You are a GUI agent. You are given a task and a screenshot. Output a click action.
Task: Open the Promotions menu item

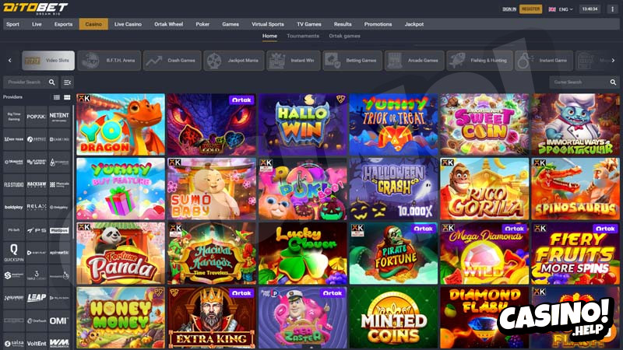click(x=378, y=24)
